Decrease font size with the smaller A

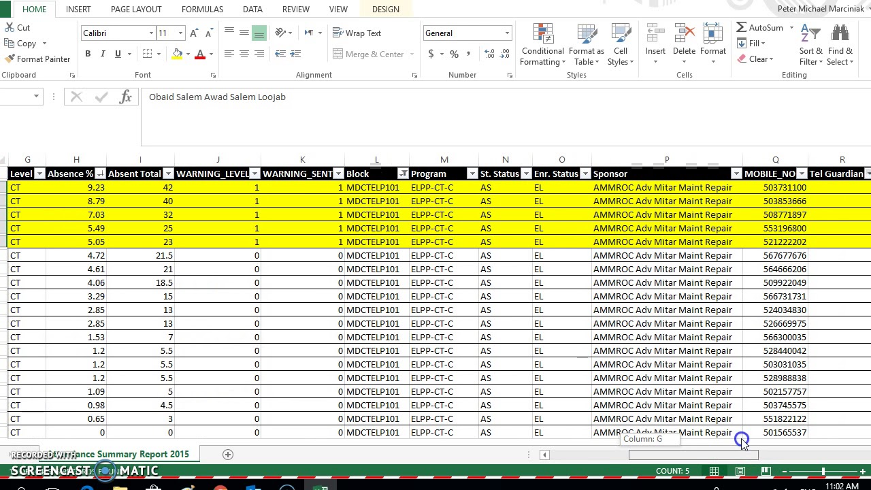pos(210,33)
